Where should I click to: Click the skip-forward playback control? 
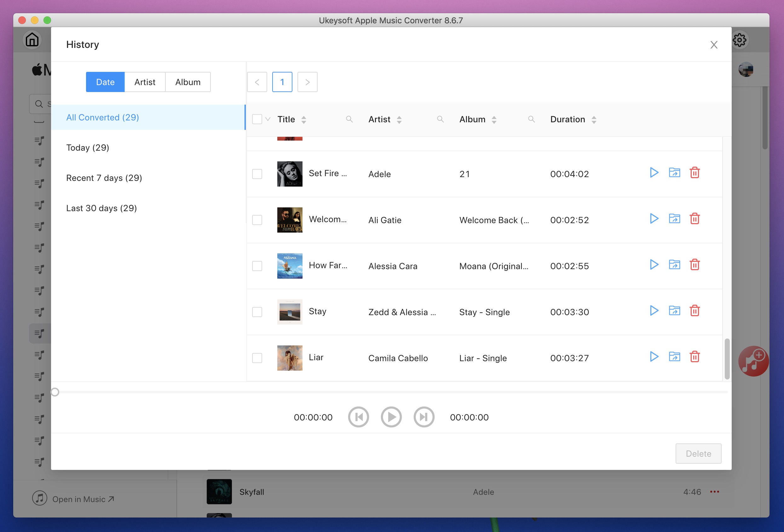point(424,417)
